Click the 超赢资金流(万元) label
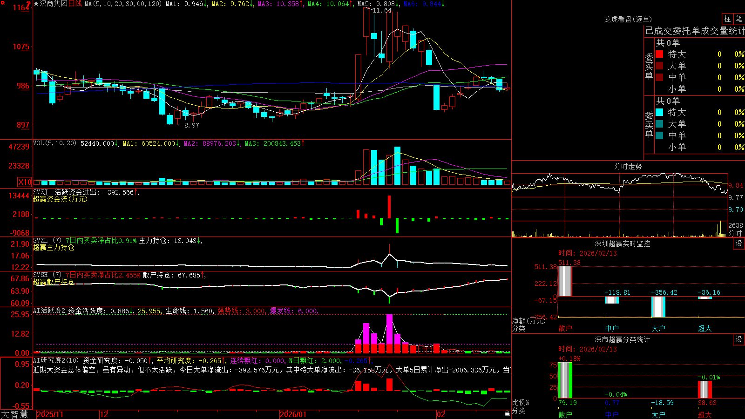This screenshot has height=419, width=745. (60, 199)
